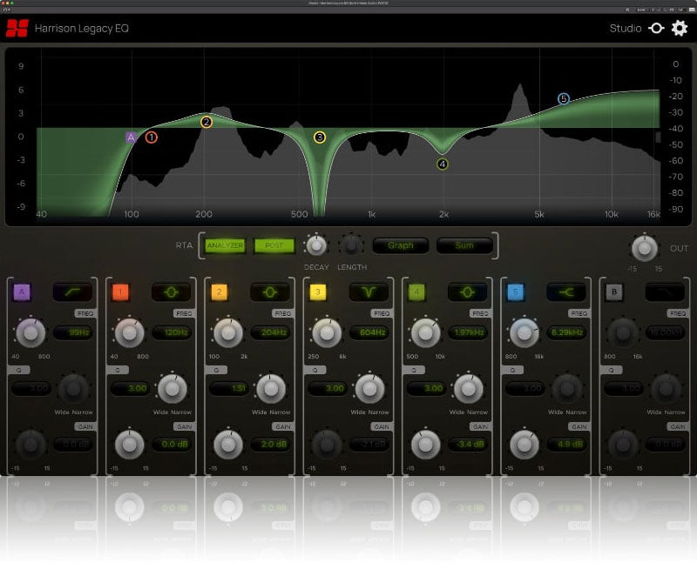Select graph node 5 shelf point
697x563 pixels.
564,98
